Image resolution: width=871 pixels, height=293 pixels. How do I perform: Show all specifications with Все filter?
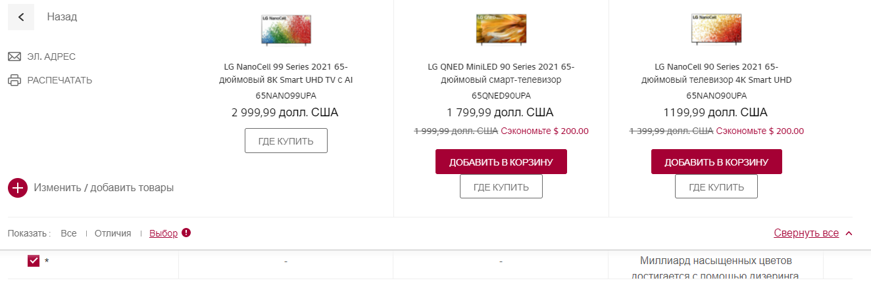[68, 233]
